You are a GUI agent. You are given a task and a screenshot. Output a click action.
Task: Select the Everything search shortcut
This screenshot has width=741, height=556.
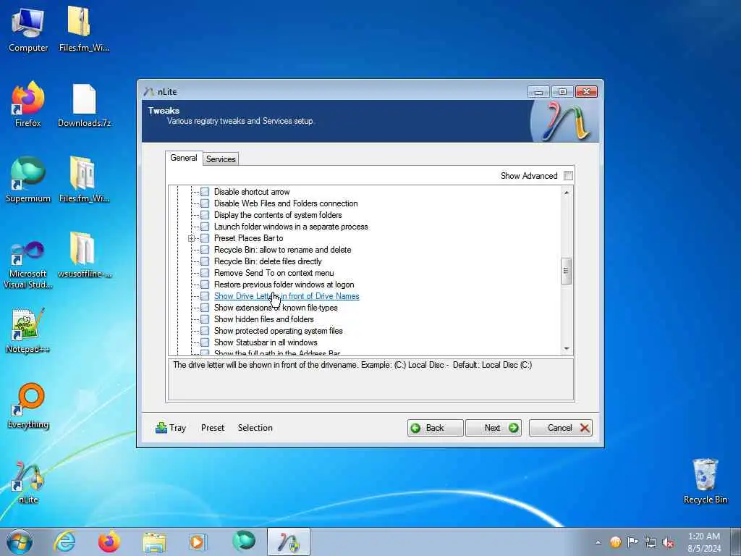click(28, 406)
